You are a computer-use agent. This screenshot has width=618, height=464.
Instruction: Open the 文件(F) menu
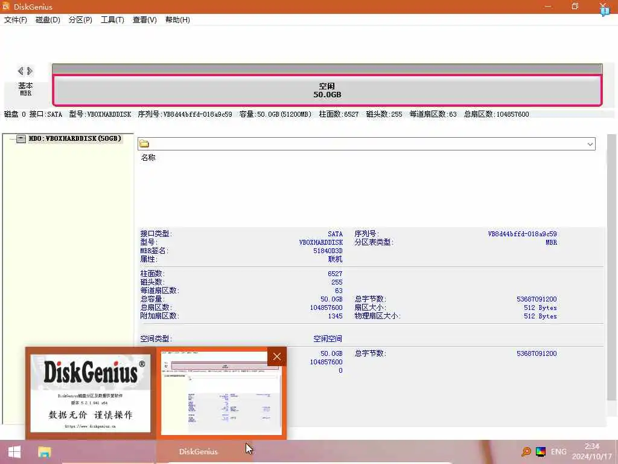point(15,20)
